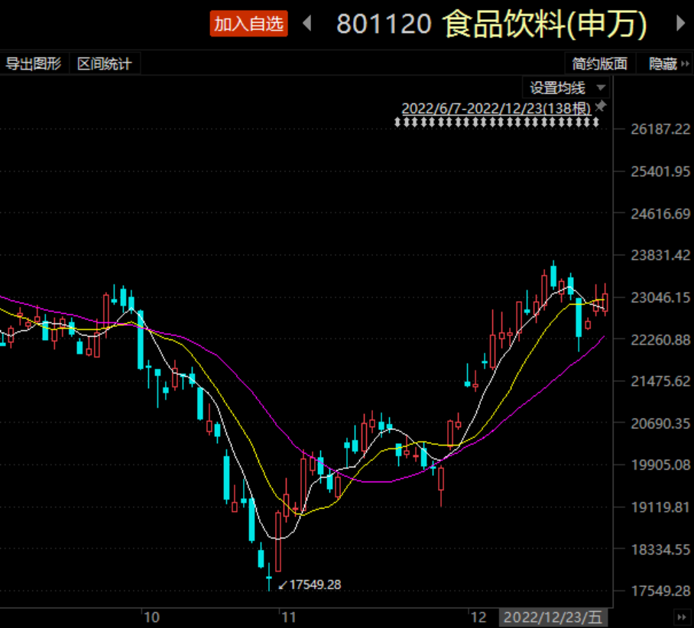The height and width of the screenshot is (628, 694).
Task: Click the last marker arrow under date range
Action: click(x=595, y=121)
